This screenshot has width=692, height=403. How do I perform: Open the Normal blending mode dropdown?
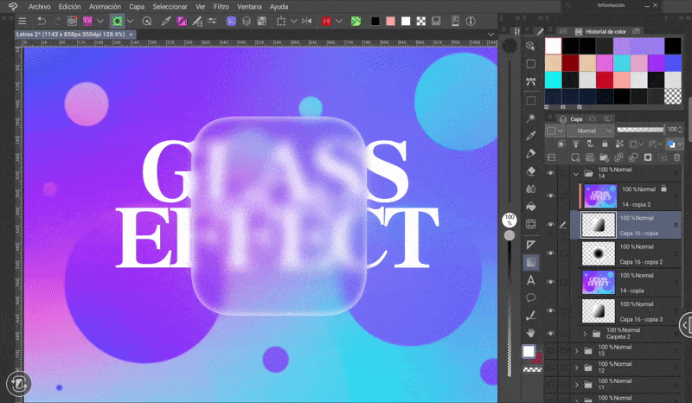(x=591, y=131)
